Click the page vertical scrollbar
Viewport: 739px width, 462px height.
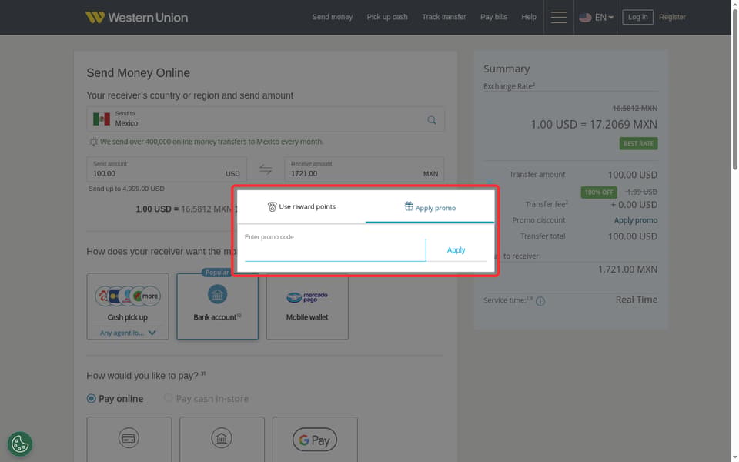click(734, 89)
